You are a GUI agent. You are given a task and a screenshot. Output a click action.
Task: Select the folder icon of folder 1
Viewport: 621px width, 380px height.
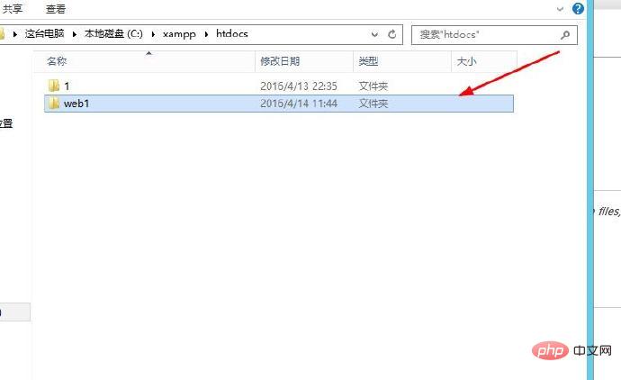[x=53, y=86]
